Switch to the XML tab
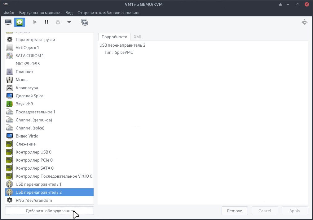 [138, 36]
